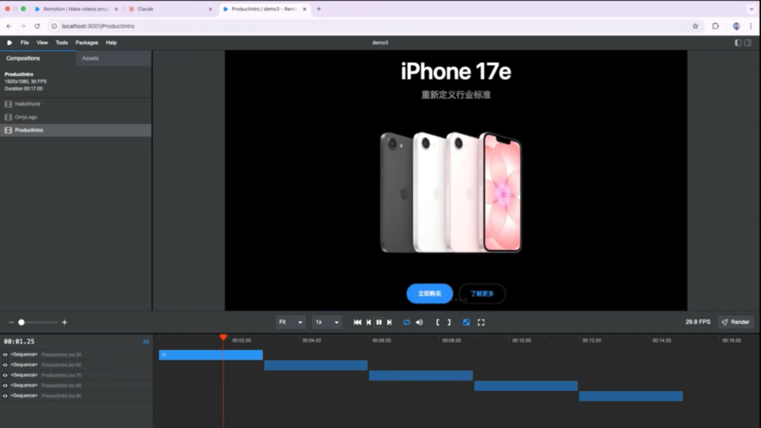Open the Help menu
The width and height of the screenshot is (761, 428).
tap(111, 42)
